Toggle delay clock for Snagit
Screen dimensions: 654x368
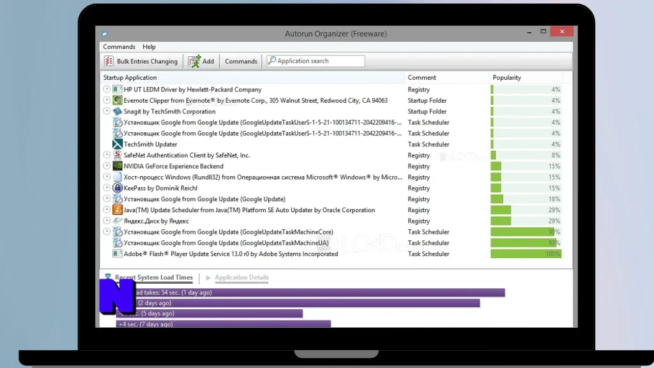[107, 111]
